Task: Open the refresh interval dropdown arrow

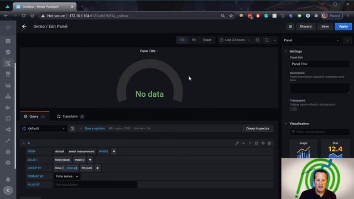Action: point(274,40)
